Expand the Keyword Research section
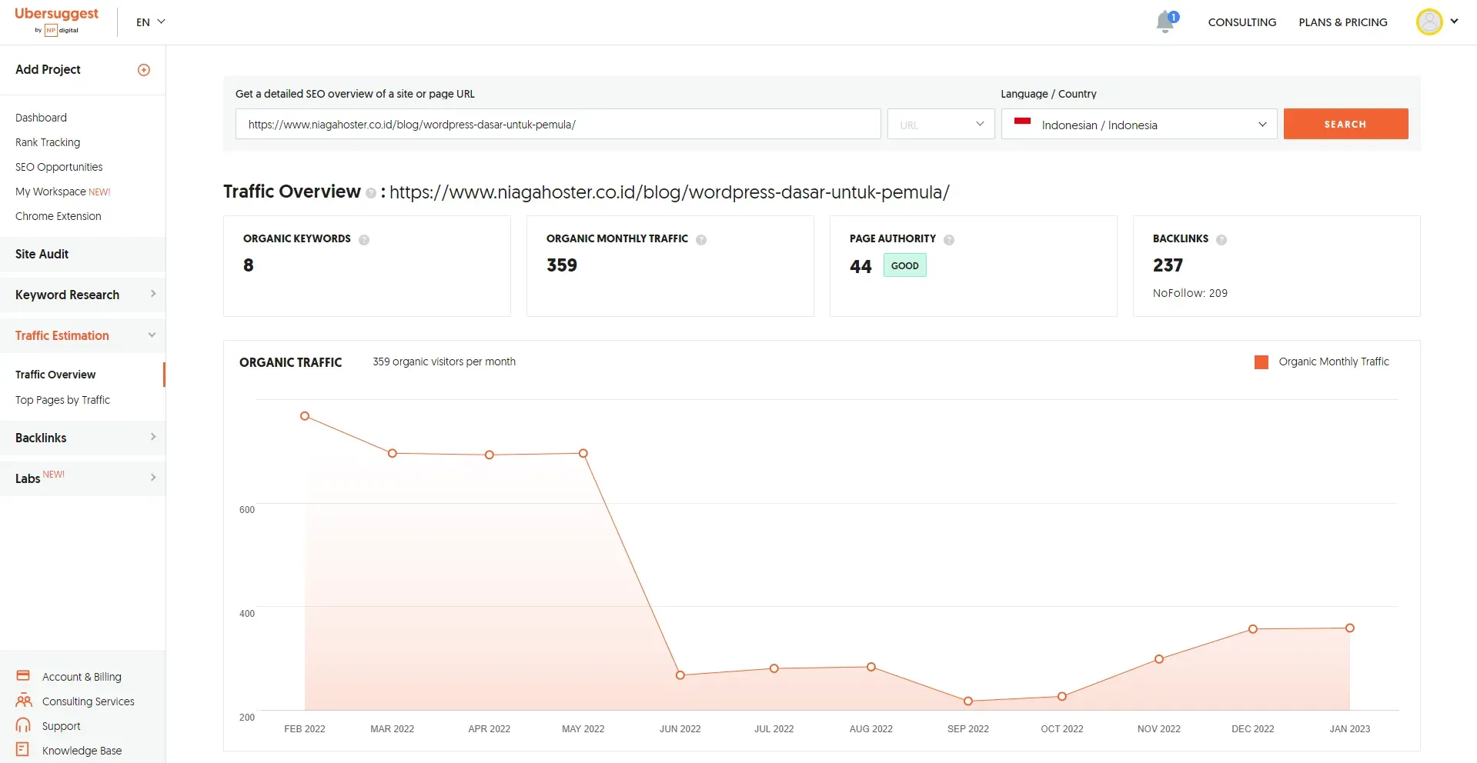Image resolution: width=1477 pixels, height=763 pixels. 82,295
